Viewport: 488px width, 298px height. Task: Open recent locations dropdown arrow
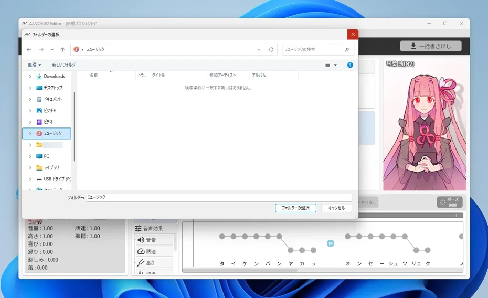[x=52, y=49]
